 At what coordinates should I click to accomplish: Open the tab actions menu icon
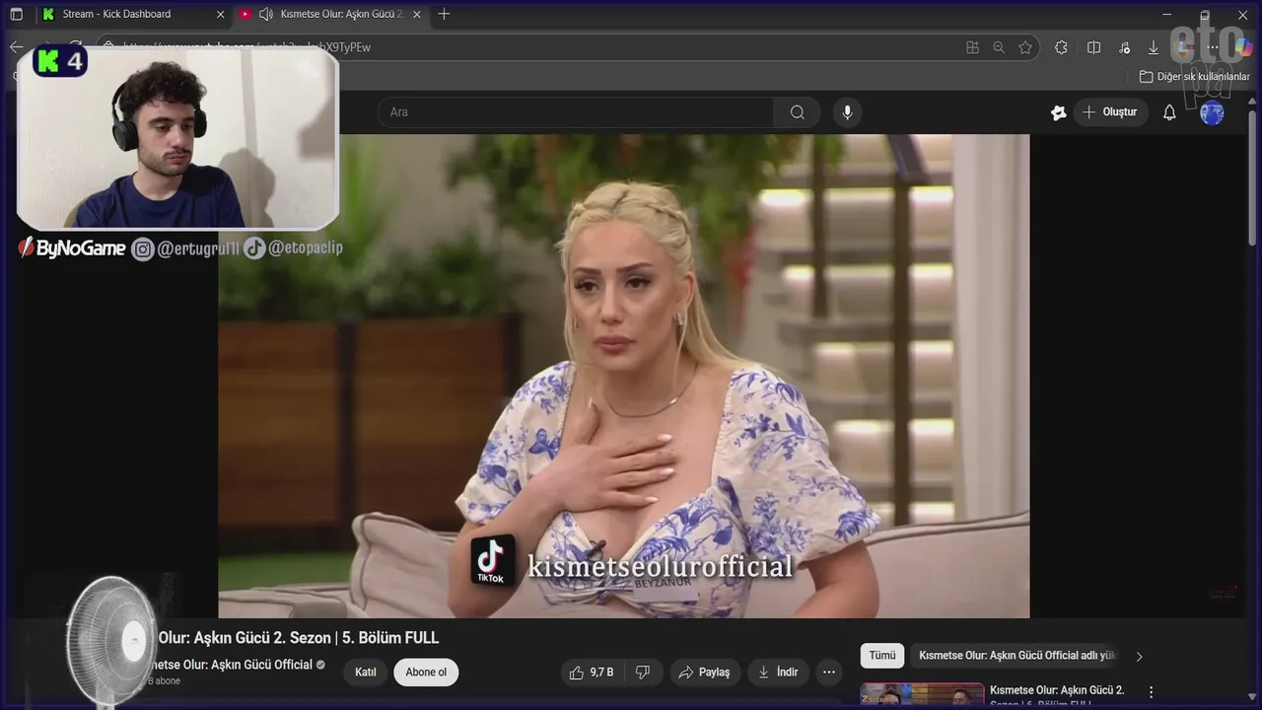click(x=16, y=14)
